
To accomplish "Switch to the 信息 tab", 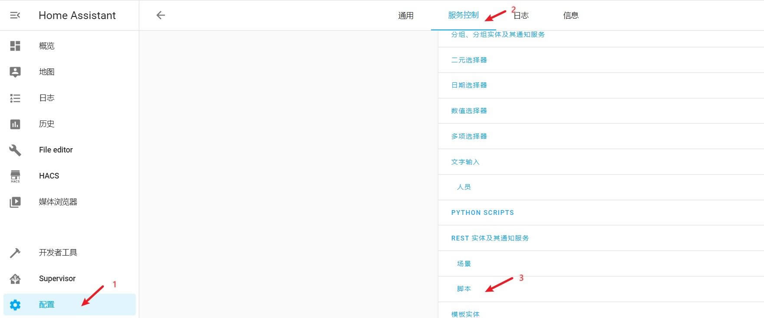I will [571, 16].
